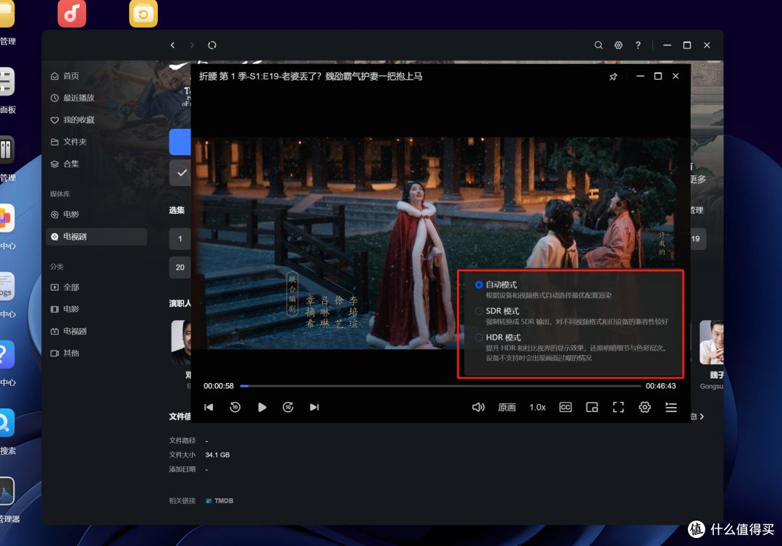Select the HDR 模式 radio option
Screen dimensions: 782x546
(479, 337)
